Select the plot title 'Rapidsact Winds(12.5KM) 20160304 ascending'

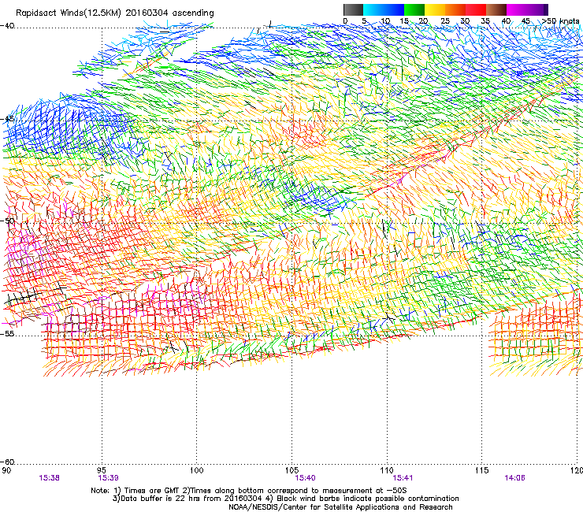(115, 13)
